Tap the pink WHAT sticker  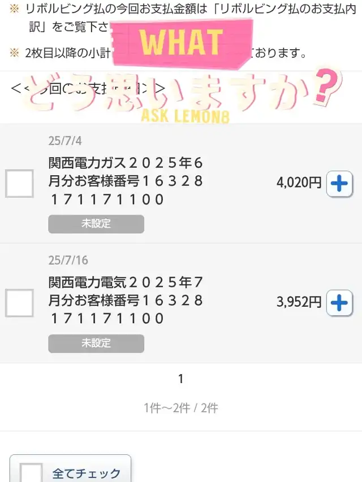click(181, 41)
